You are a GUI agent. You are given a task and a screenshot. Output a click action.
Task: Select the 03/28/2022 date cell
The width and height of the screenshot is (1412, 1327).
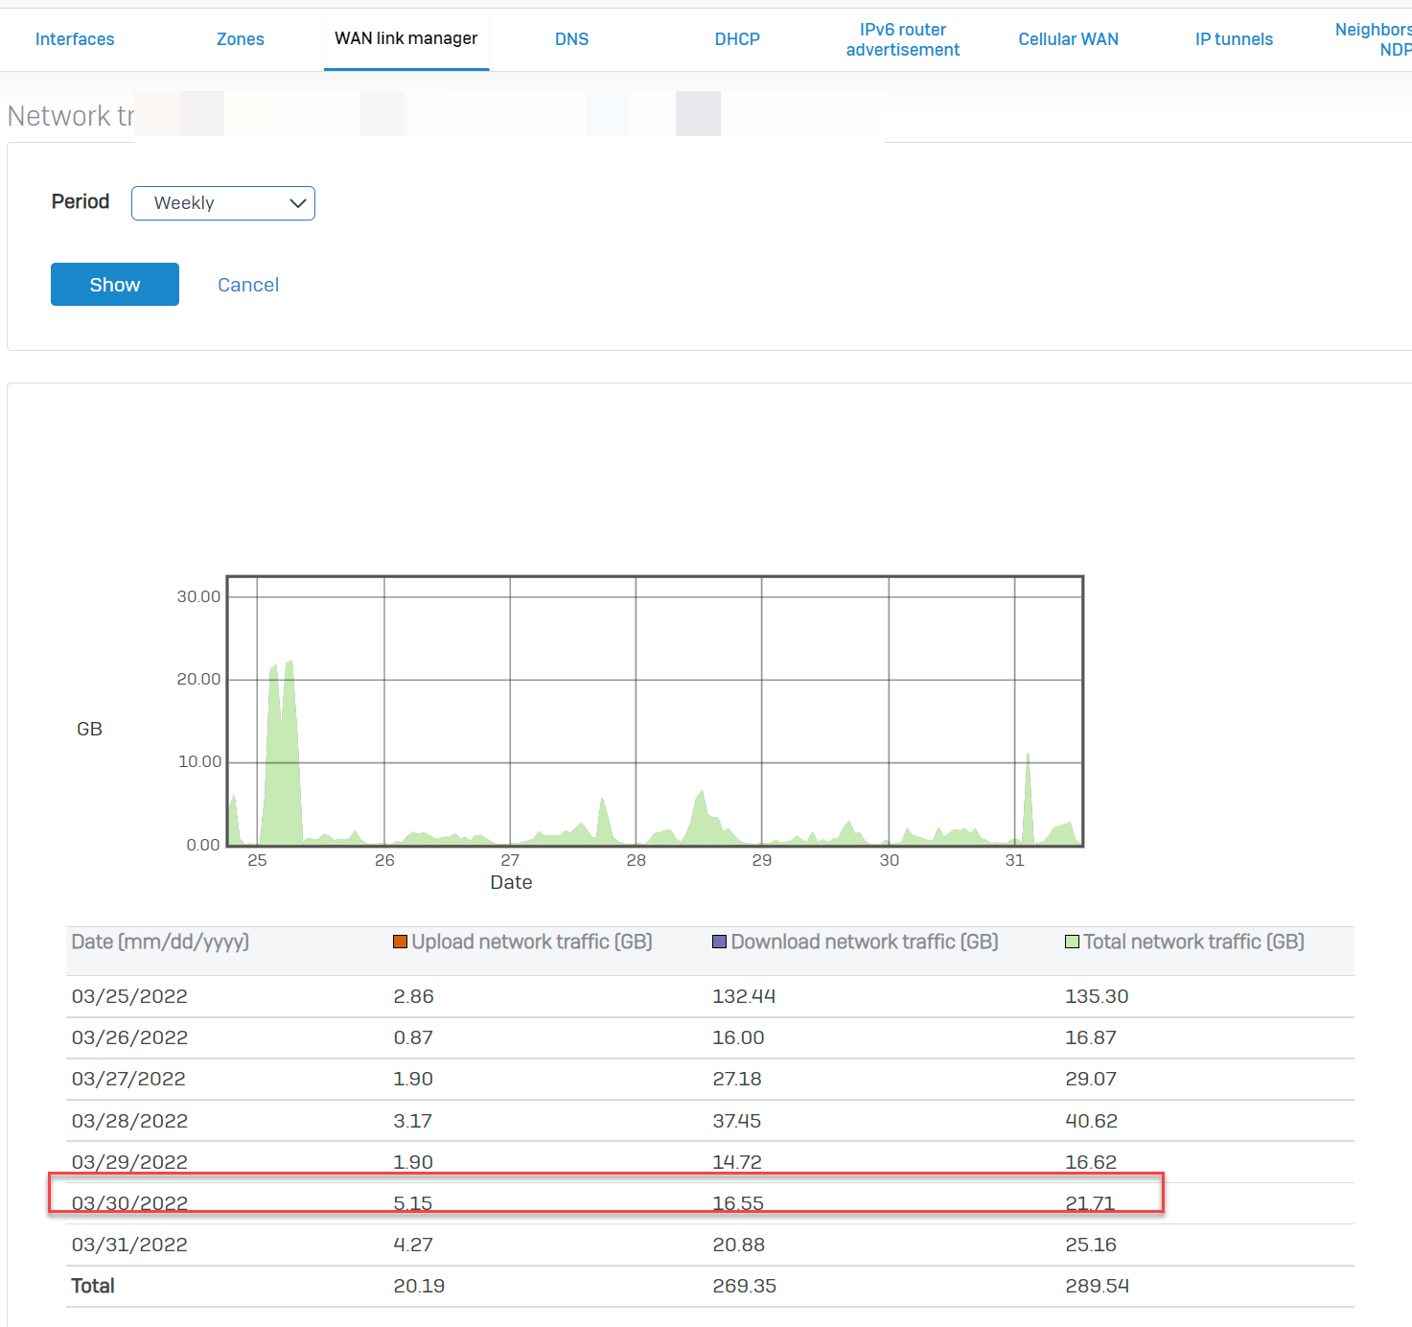129,1121
